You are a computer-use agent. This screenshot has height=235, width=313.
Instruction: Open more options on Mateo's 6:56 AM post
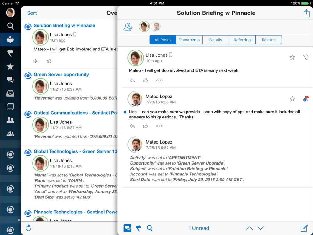click(160, 126)
